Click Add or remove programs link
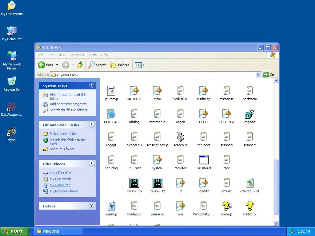The height and width of the screenshot is (236, 315). [x=68, y=104]
